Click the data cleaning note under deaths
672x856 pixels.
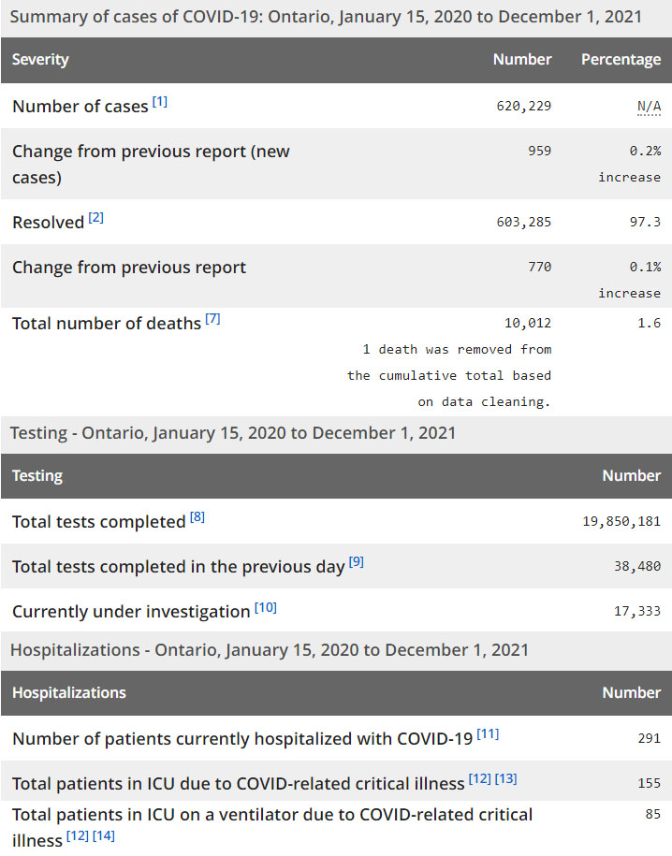pos(449,375)
